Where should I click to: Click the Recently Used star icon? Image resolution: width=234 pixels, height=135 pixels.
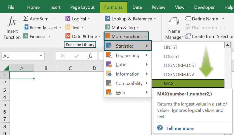[26, 27]
